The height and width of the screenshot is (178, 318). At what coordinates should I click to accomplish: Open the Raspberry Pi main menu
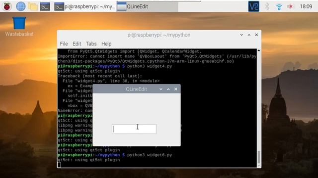click(7, 6)
